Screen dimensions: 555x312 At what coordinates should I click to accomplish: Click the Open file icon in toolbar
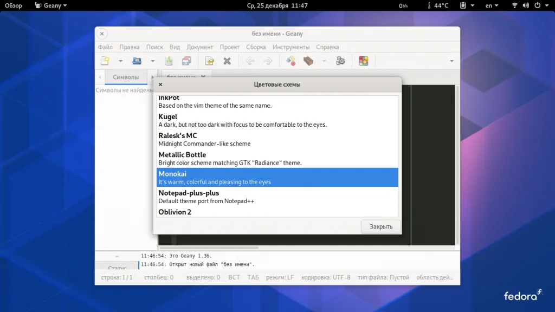click(137, 61)
